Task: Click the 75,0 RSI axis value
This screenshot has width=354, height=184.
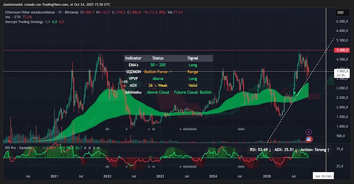Action: coord(340,149)
